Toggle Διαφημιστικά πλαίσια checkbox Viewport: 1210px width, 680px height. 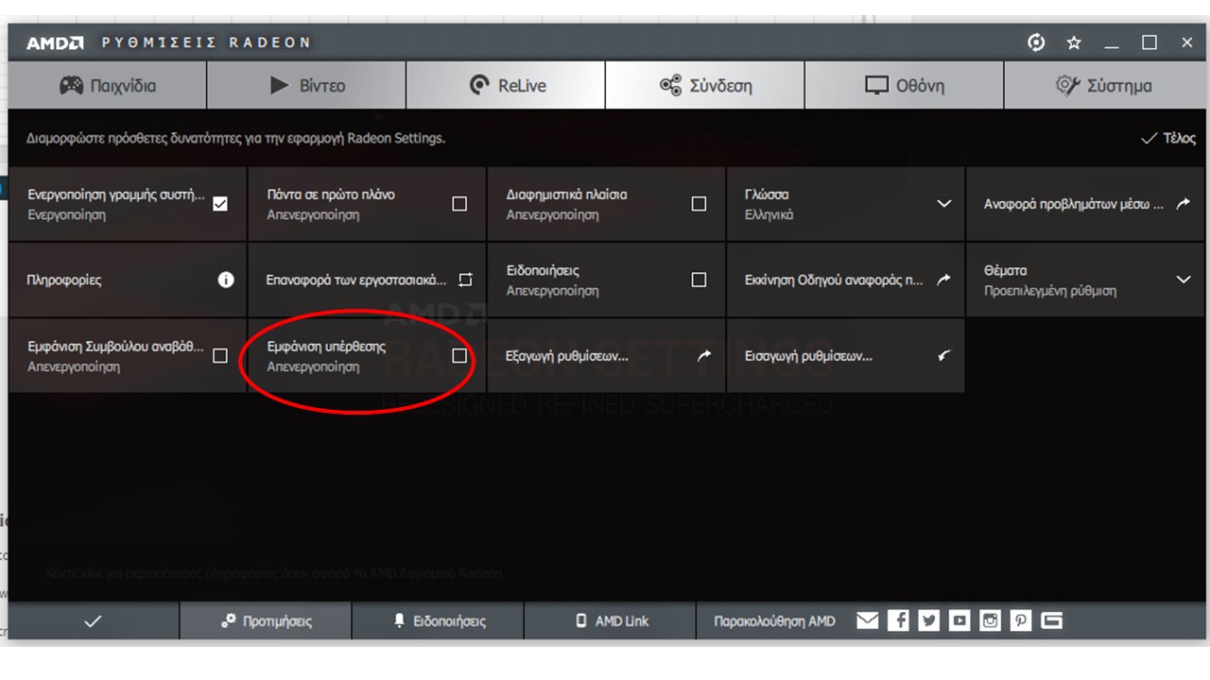[x=699, y=204]
